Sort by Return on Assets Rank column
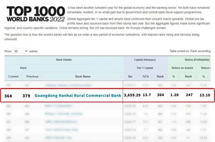This screenshot has height=142, width=215. click(189, 76)
